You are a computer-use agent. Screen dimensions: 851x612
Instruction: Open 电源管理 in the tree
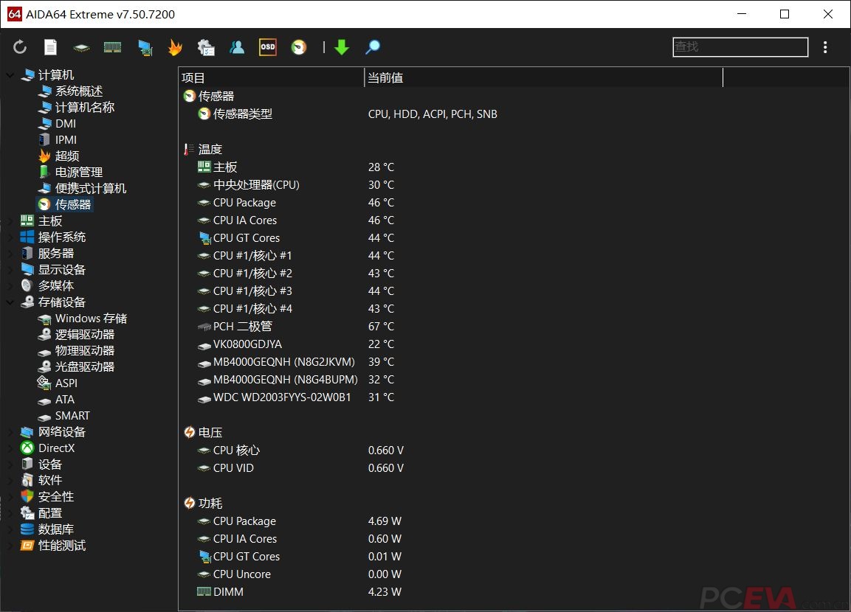pyautogui.click(x=79, y=173)
